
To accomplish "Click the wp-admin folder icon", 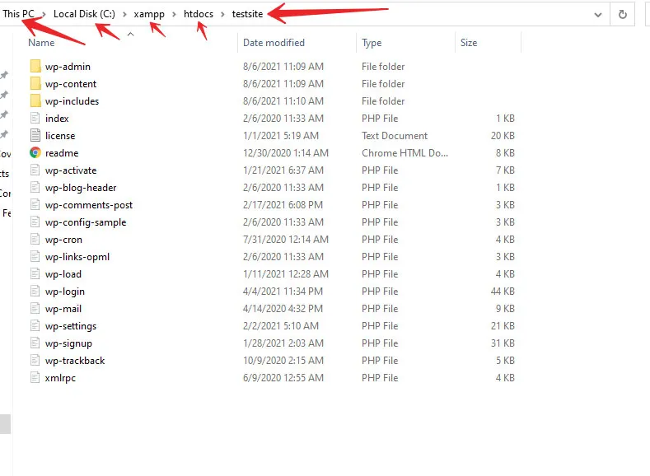I will point(35,66).
